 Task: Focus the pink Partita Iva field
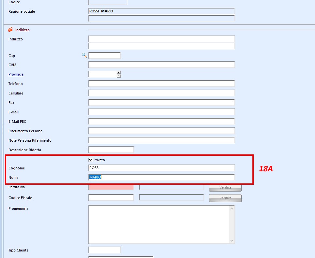[111, 187]
